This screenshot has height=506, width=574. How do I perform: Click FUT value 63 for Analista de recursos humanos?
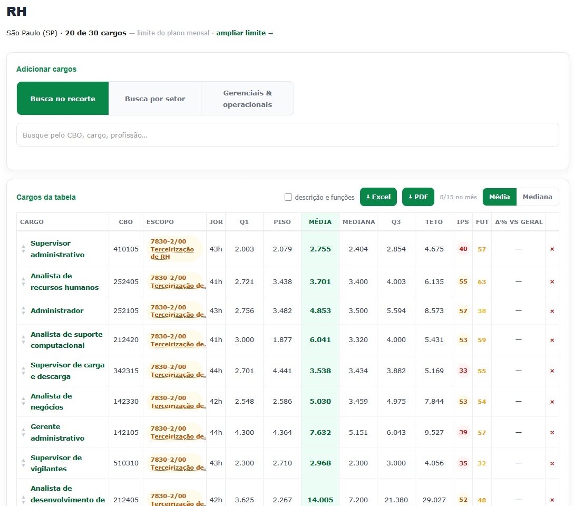coord(482,282)
